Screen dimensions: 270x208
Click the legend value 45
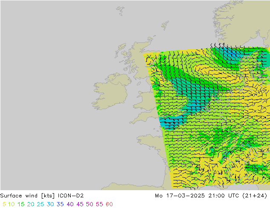[x=80, y=204]
